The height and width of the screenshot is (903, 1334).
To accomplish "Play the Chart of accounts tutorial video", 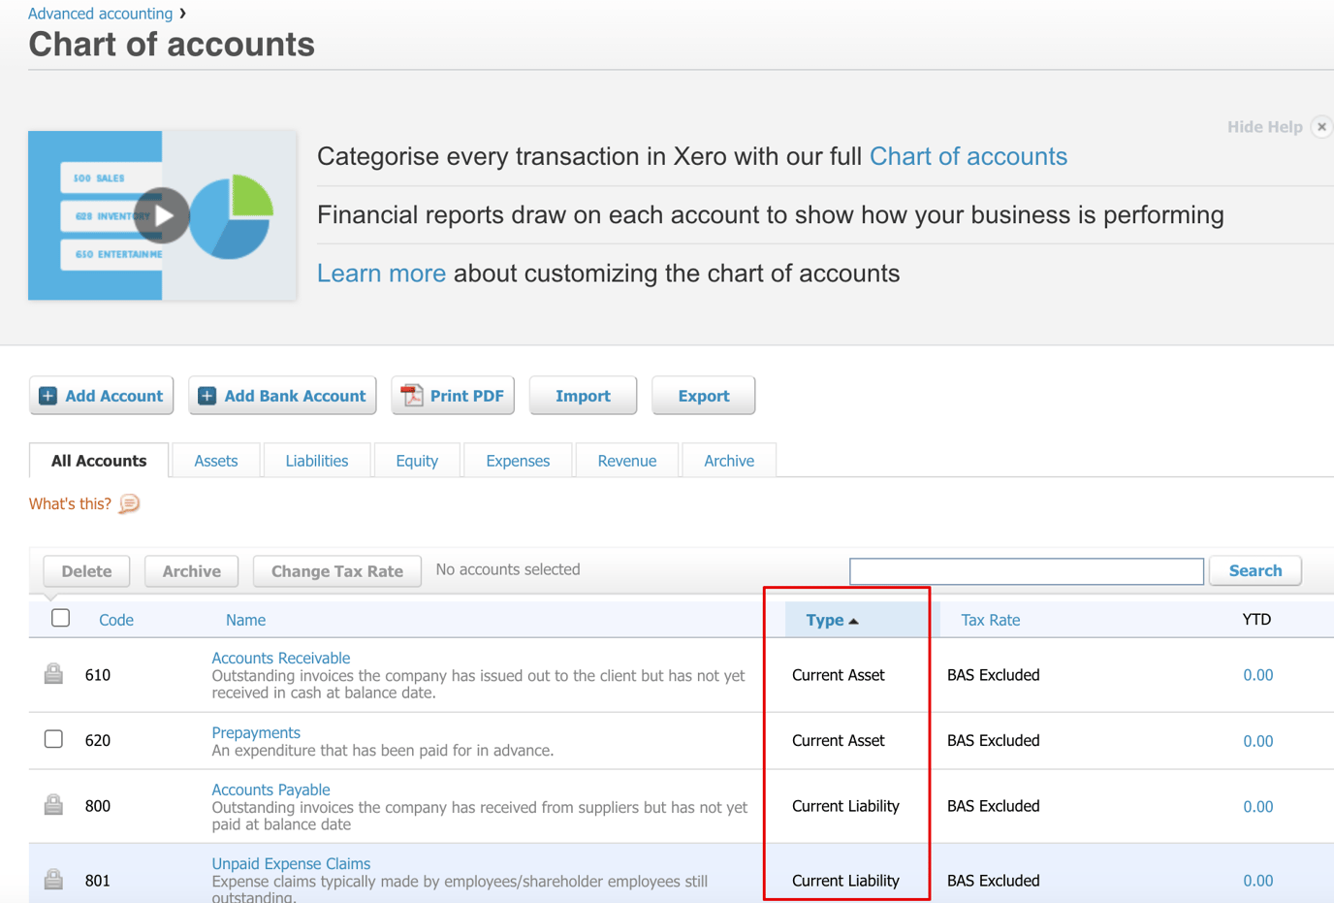I will [x=162, y=215].
